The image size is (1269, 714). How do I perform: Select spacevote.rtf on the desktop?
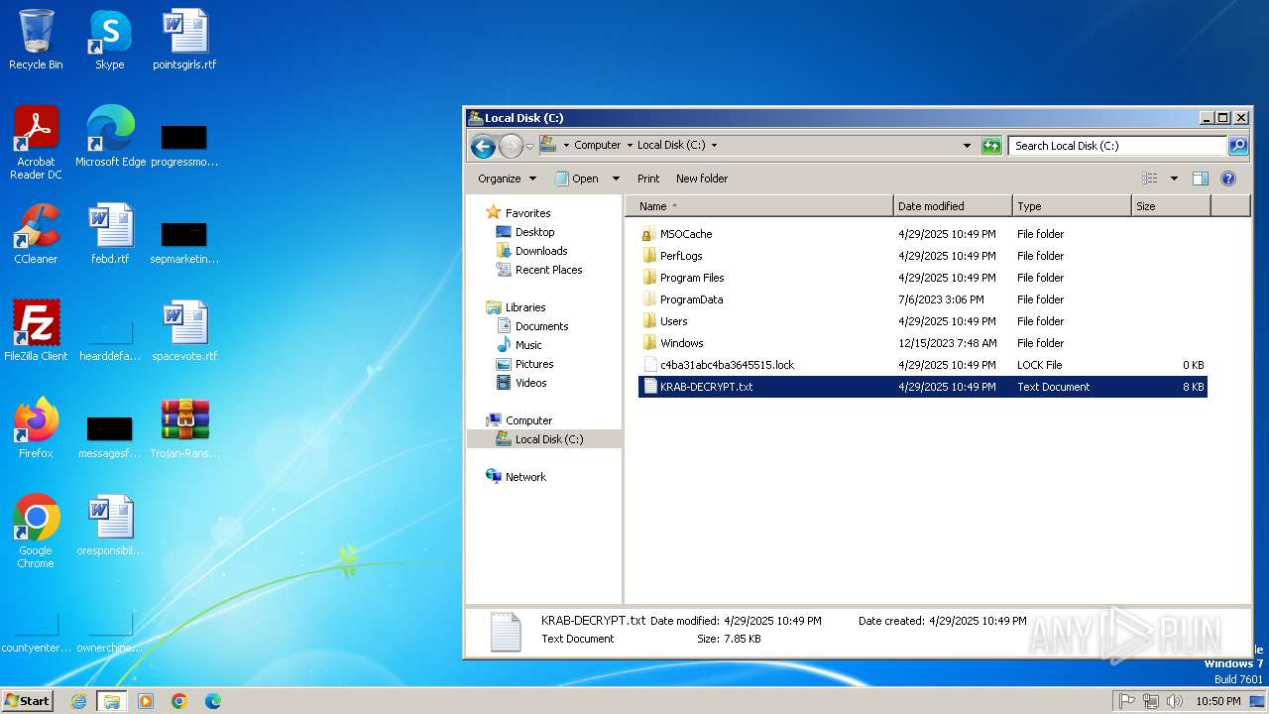[x=184, y=331]
